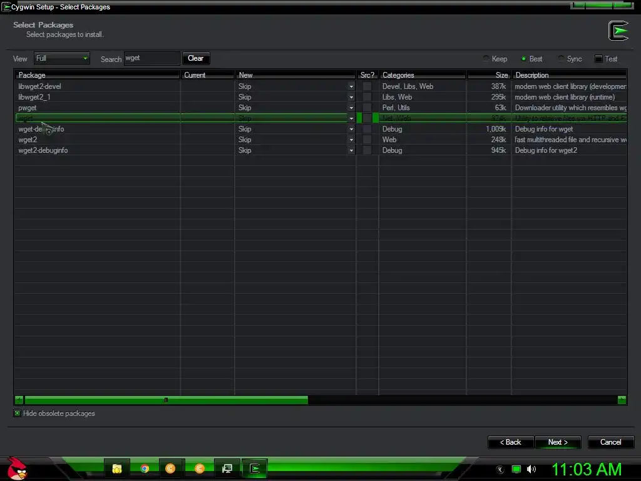Viewport: 641px width, 481px height.
Task: Check source box for pwget
Action: coord(367,108)
